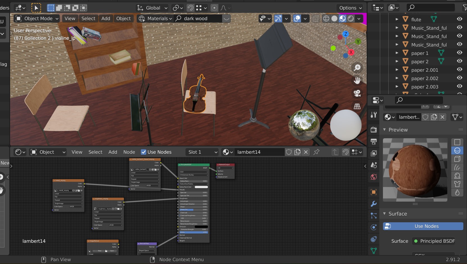Open the viewport Add menu

pos(106,18)
